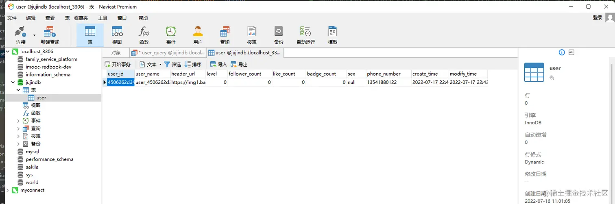Viewport: 615px width, 204px height.
Task: Open the 文件 menu
Action: click(12, 18)
